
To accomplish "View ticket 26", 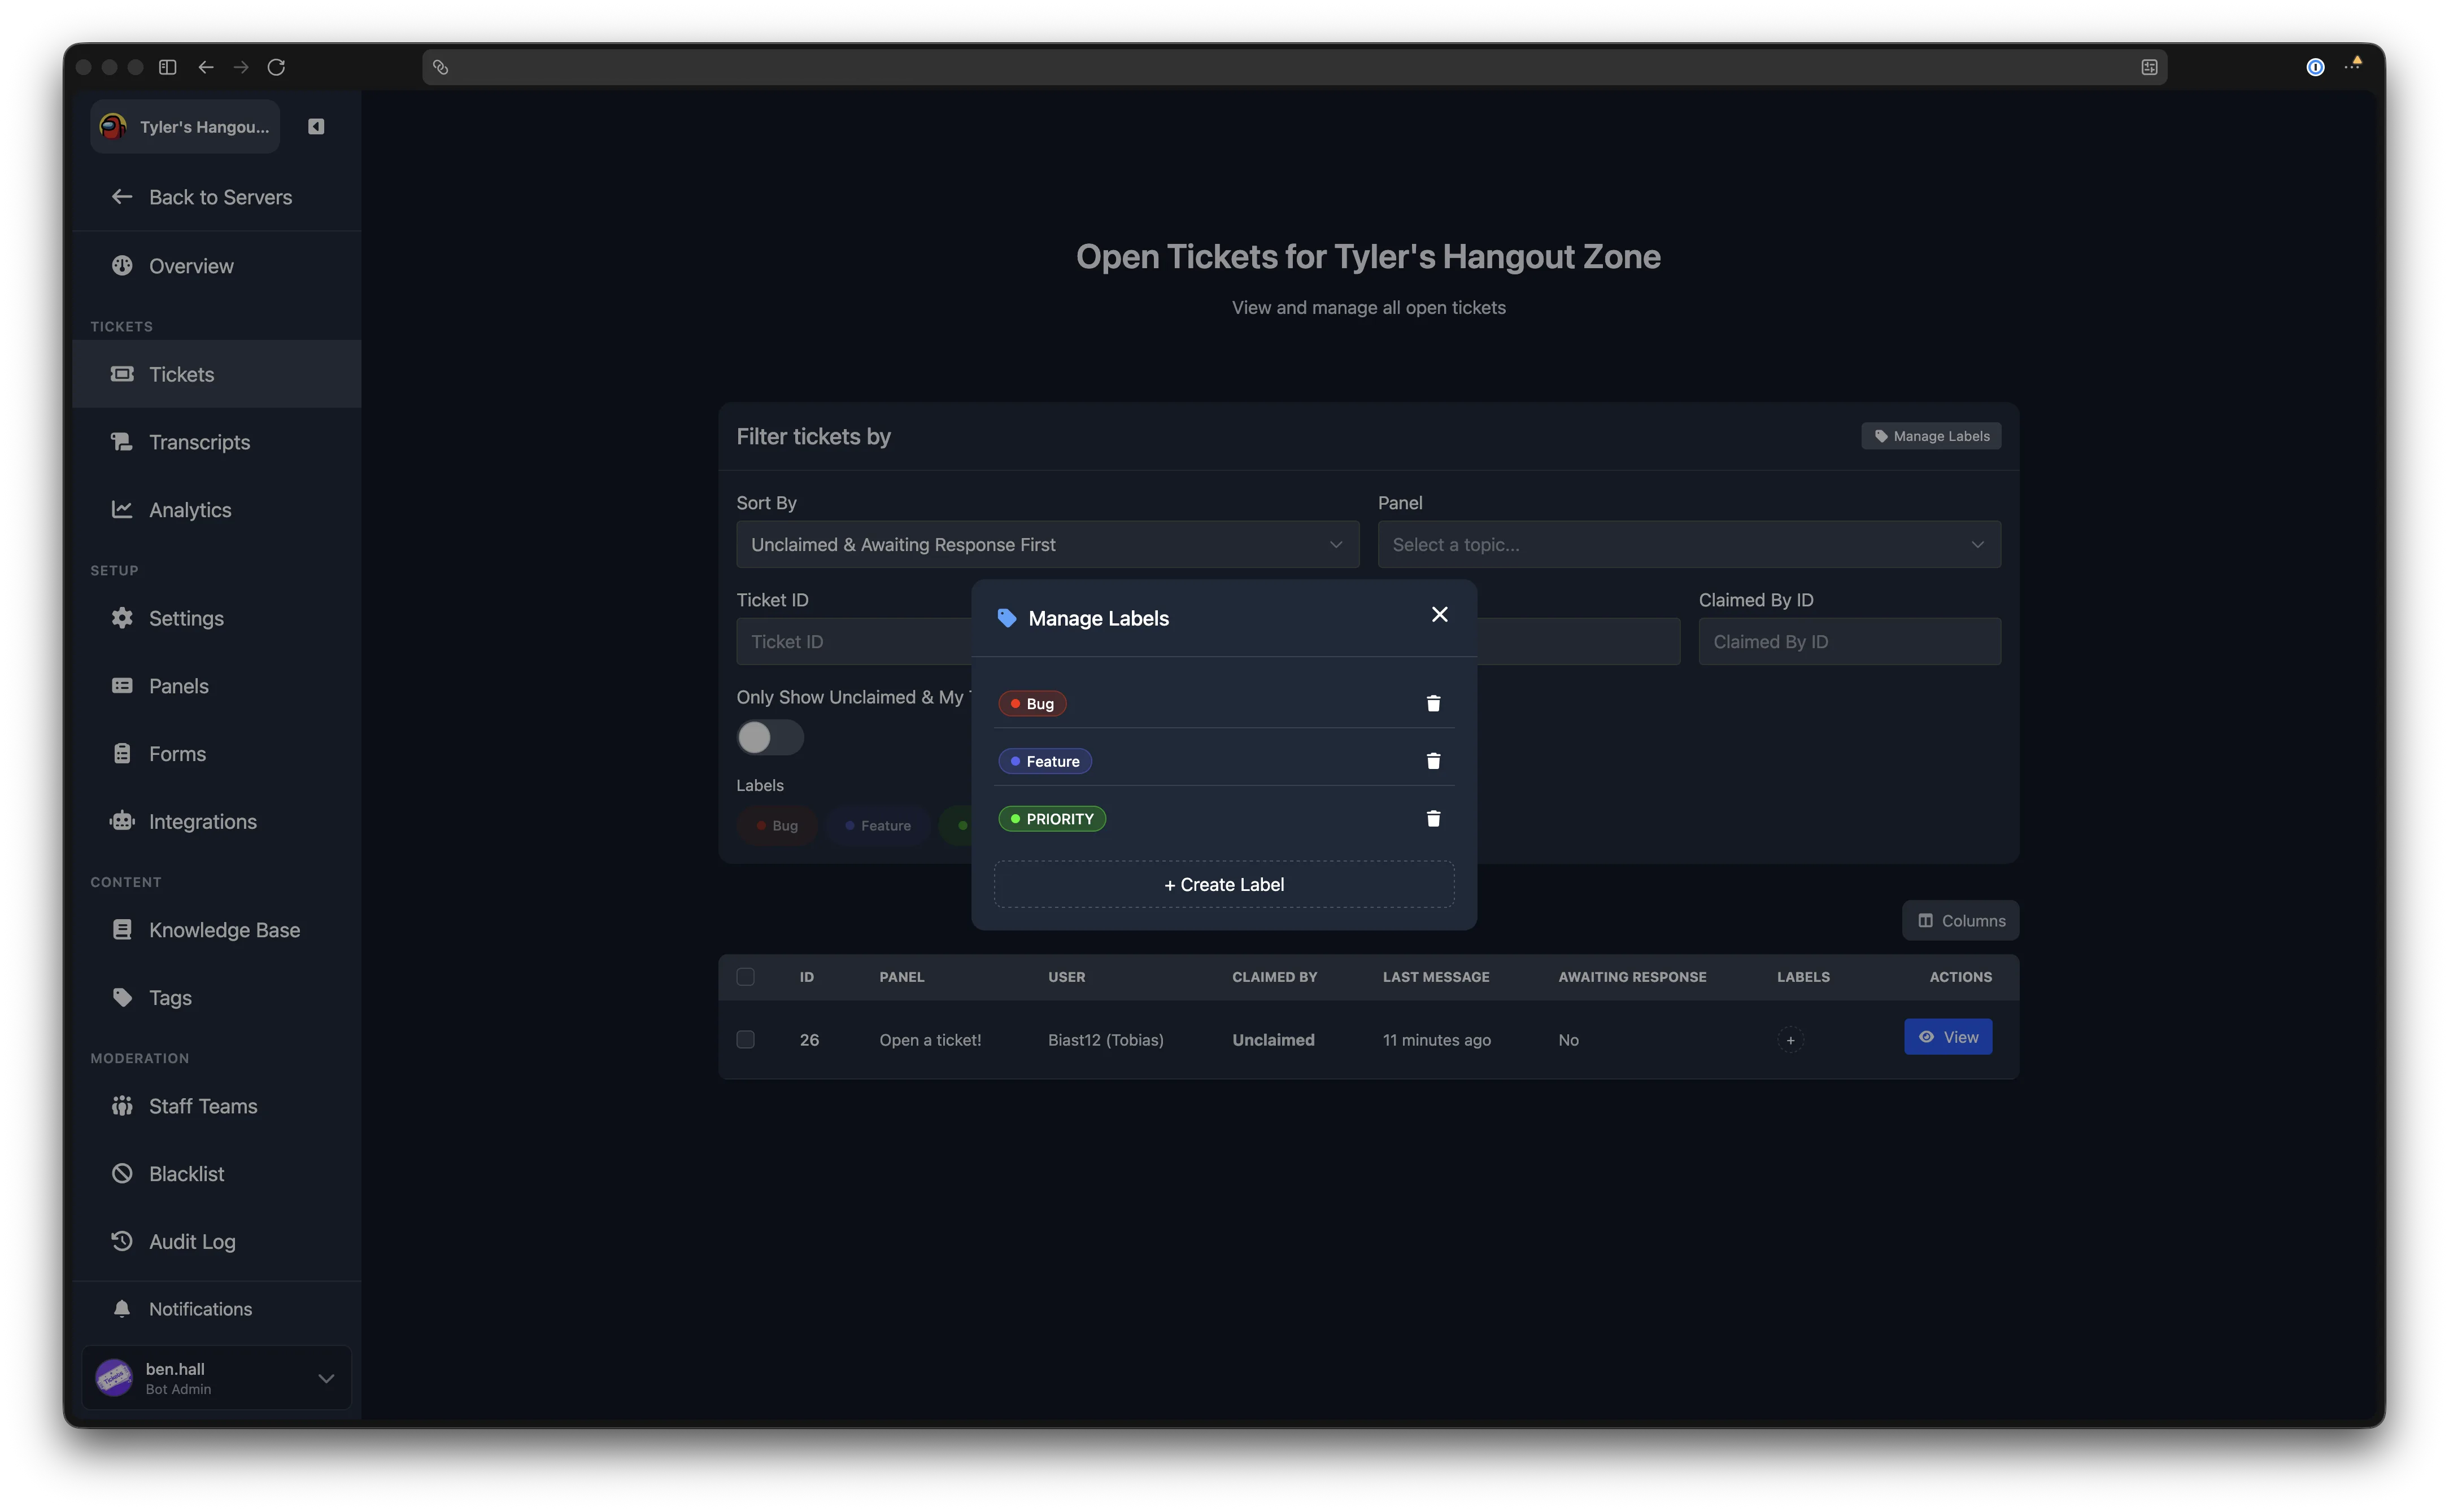I will pos(1948,1037).
